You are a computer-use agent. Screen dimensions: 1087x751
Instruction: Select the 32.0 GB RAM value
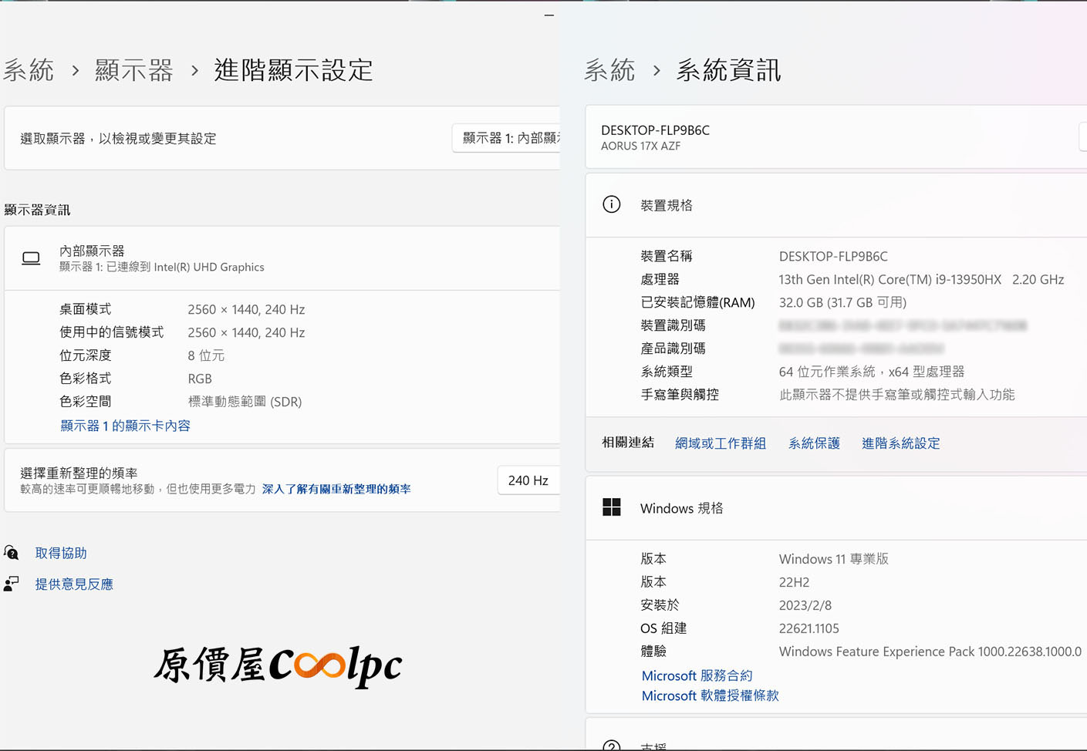[842, 302]
